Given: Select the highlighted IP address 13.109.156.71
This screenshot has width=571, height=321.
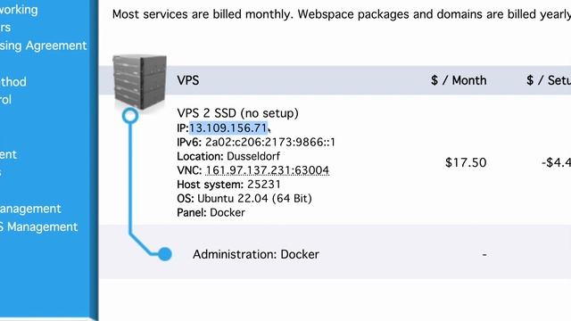Looking at the screenshot, I should tap(228, 128).
